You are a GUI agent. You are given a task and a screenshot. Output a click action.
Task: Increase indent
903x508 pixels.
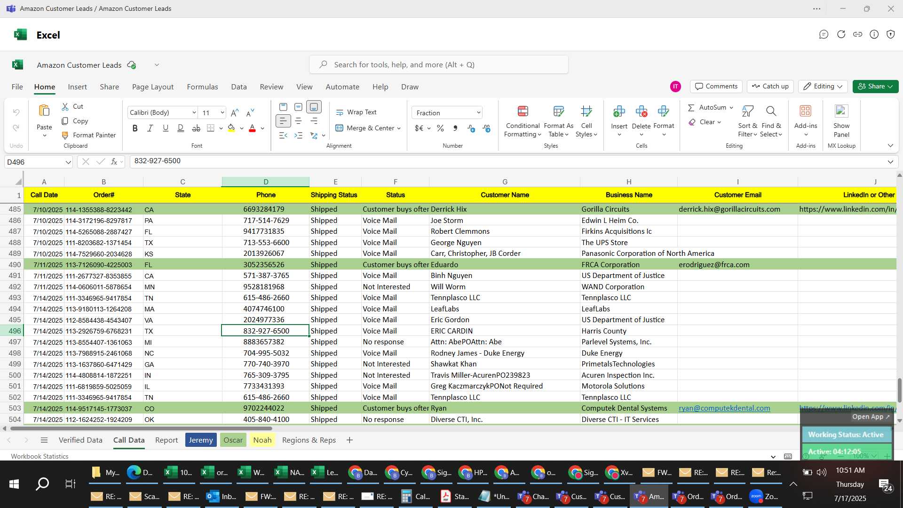click(298, 135)
